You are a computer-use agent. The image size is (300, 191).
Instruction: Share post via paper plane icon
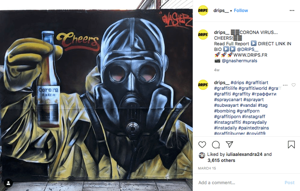229,144
